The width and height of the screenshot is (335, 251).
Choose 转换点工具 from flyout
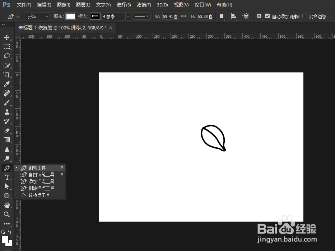pyautogui.click(x=40, y=195)
